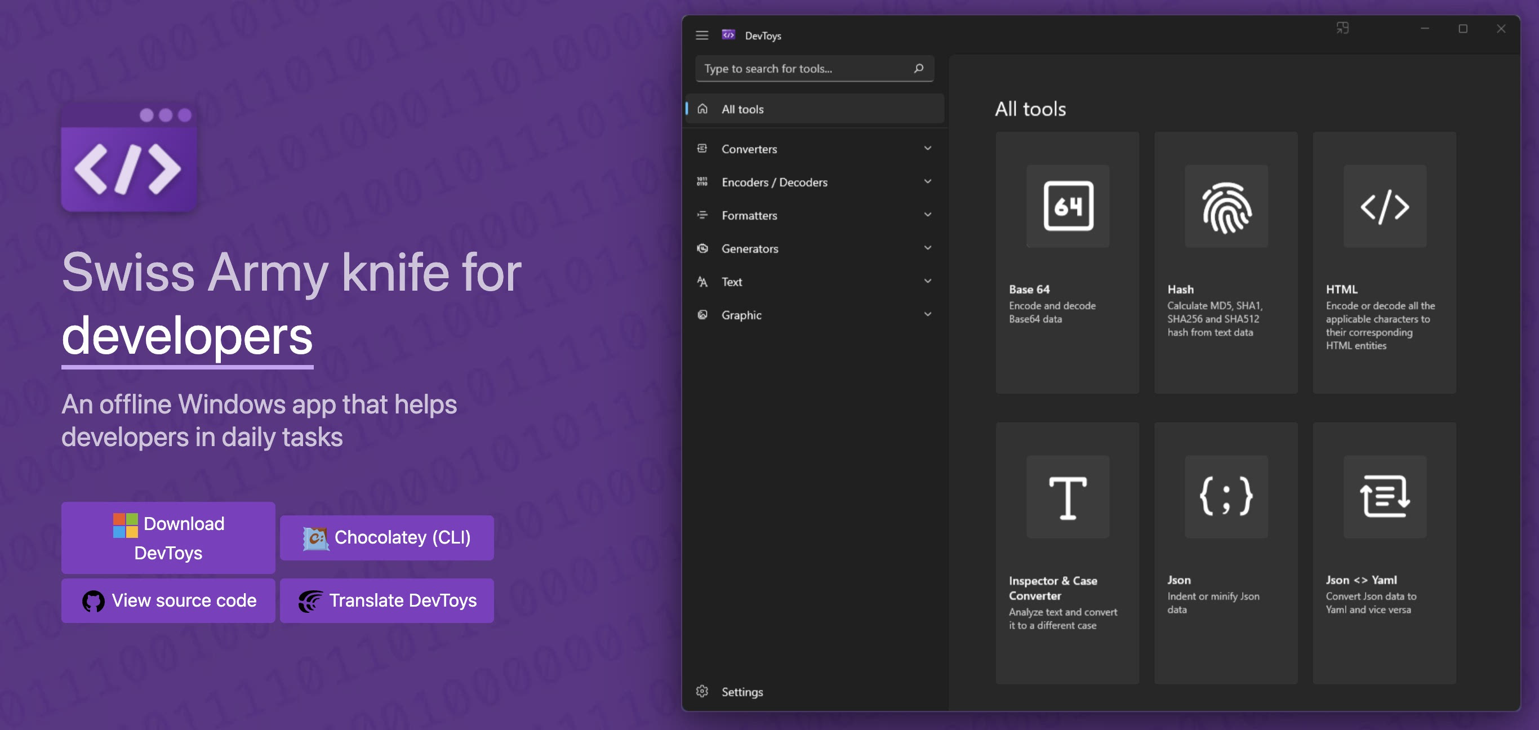This screenshot has width=1539, height=730.
Task: Click the Formatters sidebar icon
Action: 702,215
